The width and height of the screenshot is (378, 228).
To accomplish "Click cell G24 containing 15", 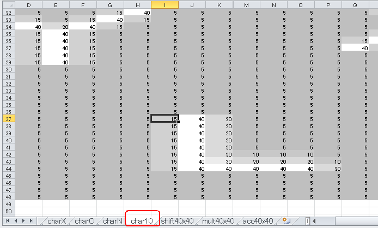I will point(110,27).
